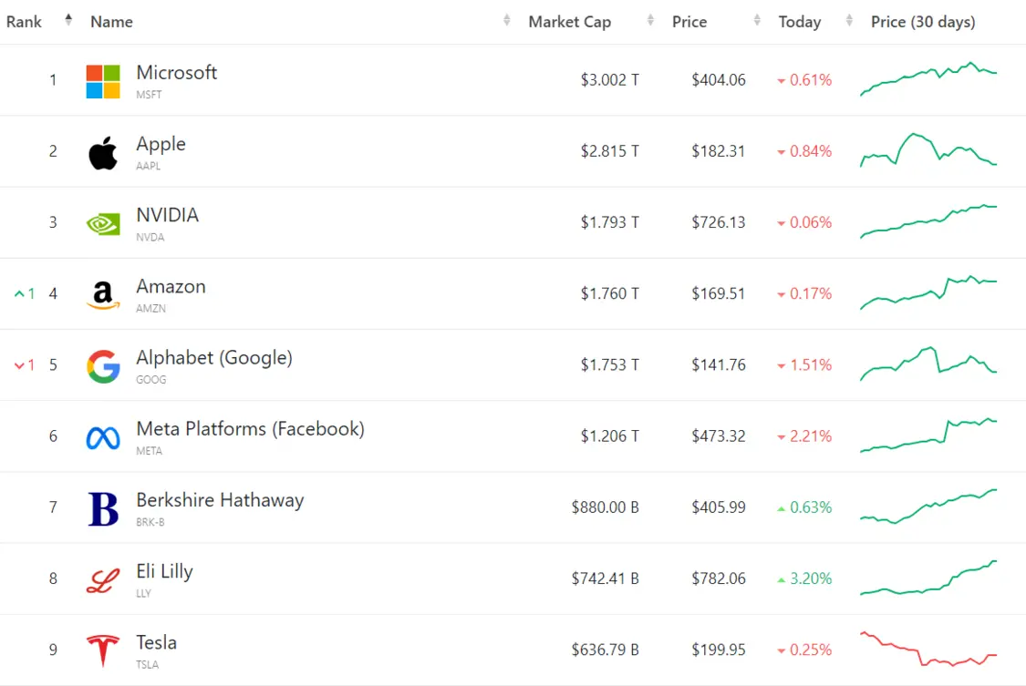The image size is (1026, 686).
Task: Click the Tesla logo icon
Action: (103, 650)
